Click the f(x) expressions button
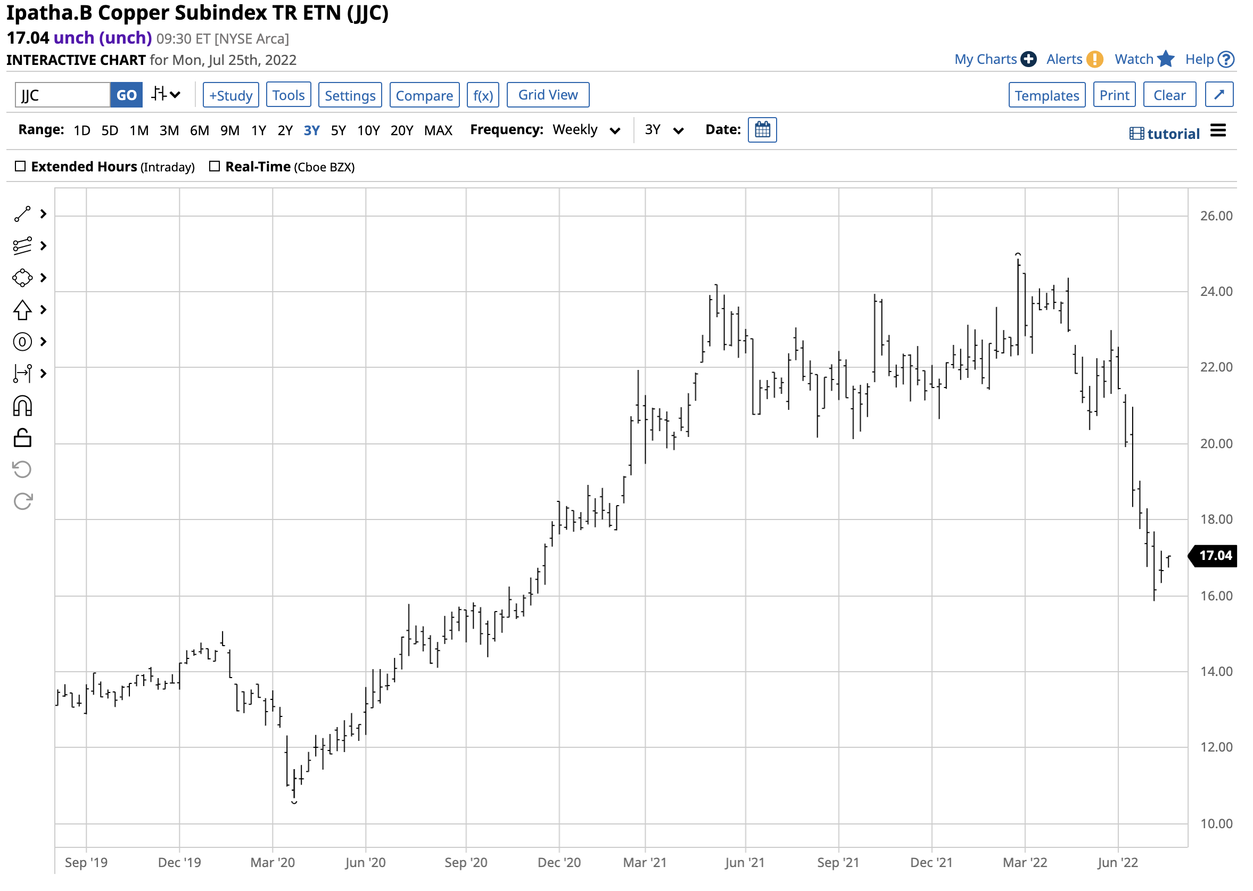 point(484,95)
